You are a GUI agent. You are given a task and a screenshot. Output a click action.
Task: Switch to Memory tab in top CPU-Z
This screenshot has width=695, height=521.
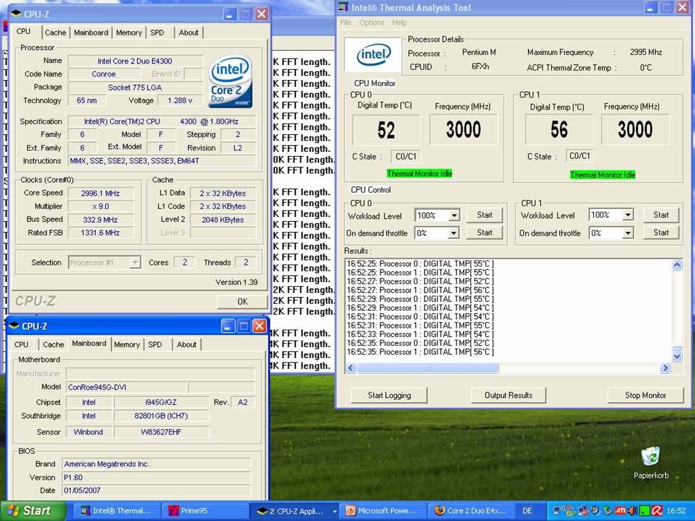[x=129, y=33]
